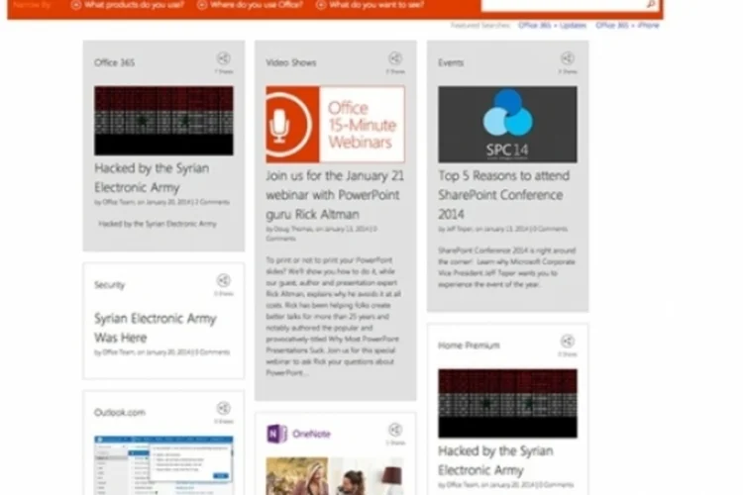Share the Home Premium card

click(x=568, y=341)
